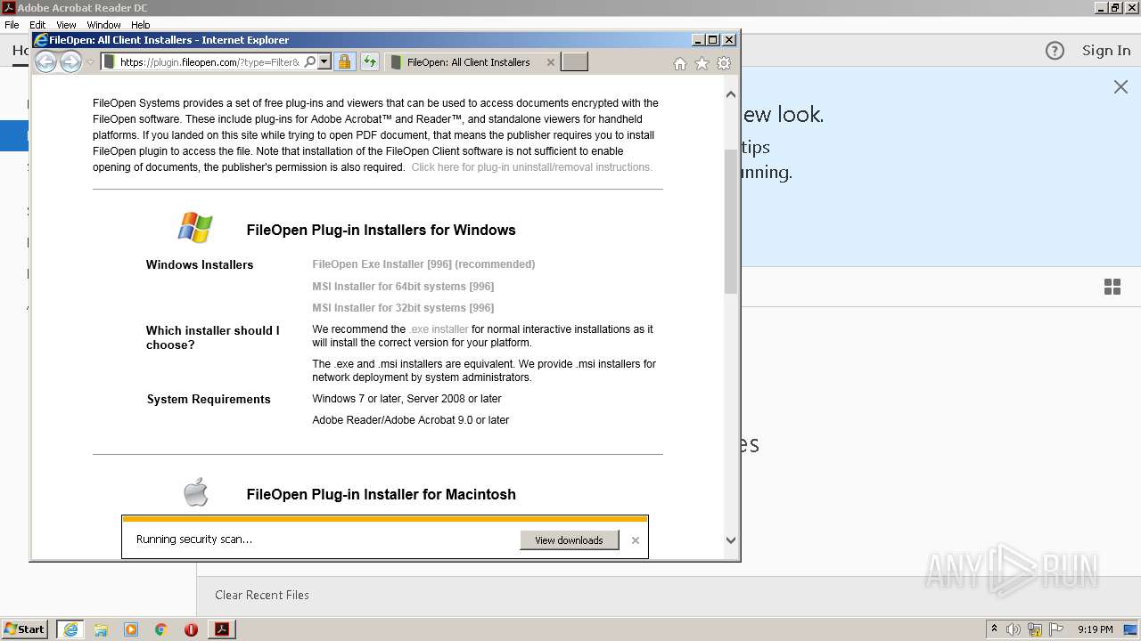
Task: Click Clear Recent Files in Acrobat
Action: click(262, 595)
